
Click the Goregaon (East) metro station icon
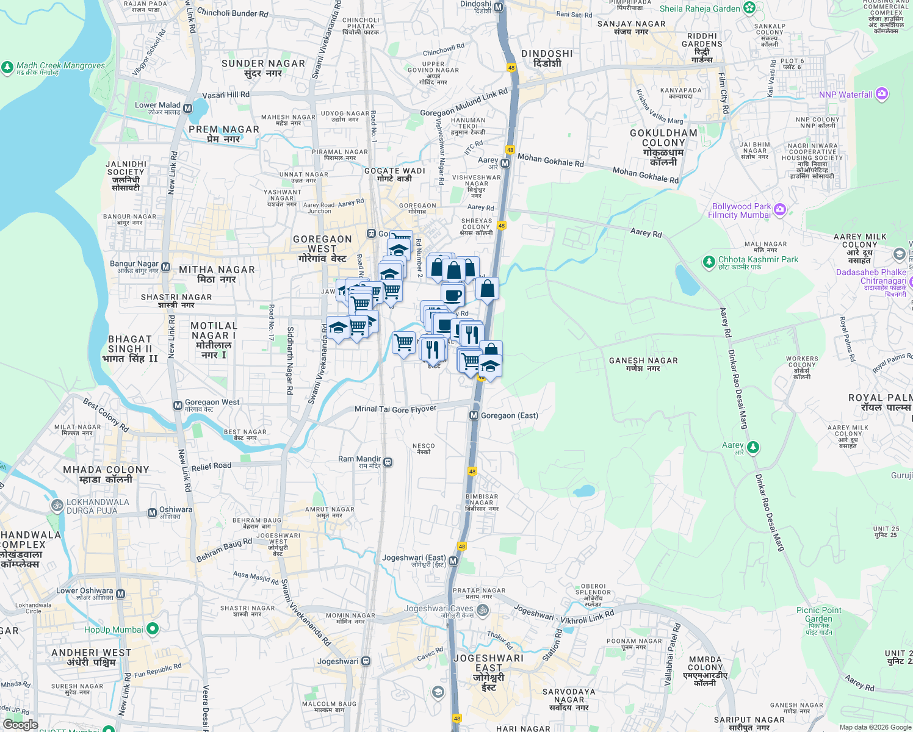[x=473, y=415]
